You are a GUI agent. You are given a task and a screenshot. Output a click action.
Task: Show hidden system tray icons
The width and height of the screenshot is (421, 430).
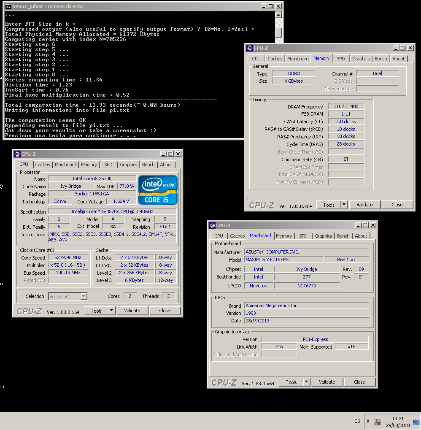click(x=368, y=421)
